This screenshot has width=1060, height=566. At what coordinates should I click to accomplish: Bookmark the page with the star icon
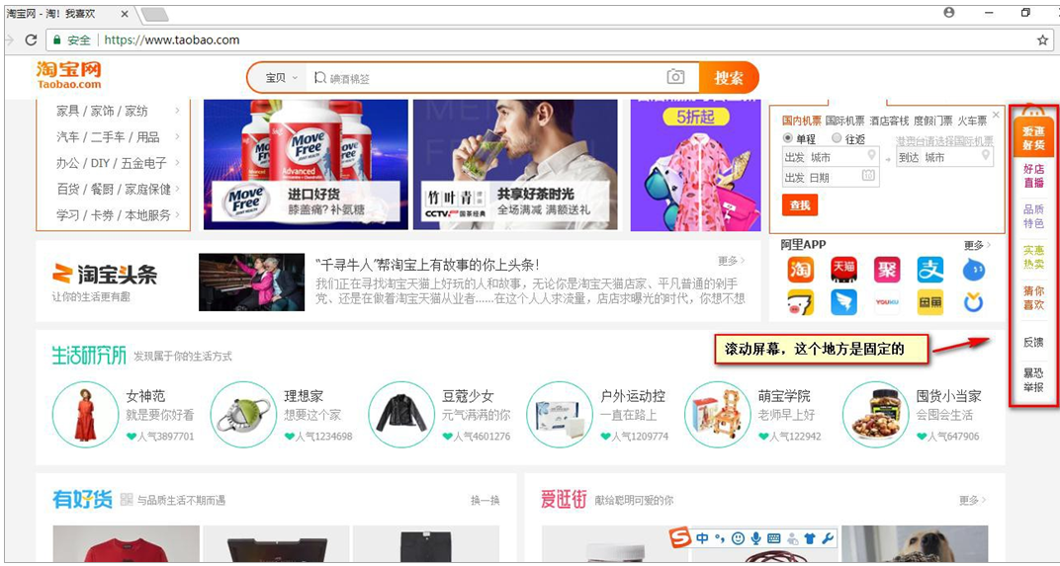tap(1042, 40)
